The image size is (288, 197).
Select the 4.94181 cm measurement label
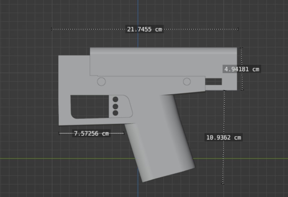(x=242, y=69)
